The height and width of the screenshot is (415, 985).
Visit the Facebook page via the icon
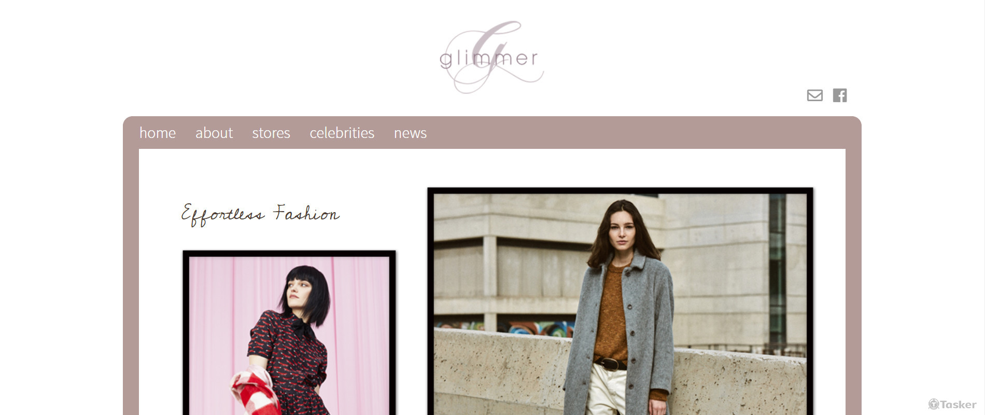pyautogui.click(x=840, y=95)
